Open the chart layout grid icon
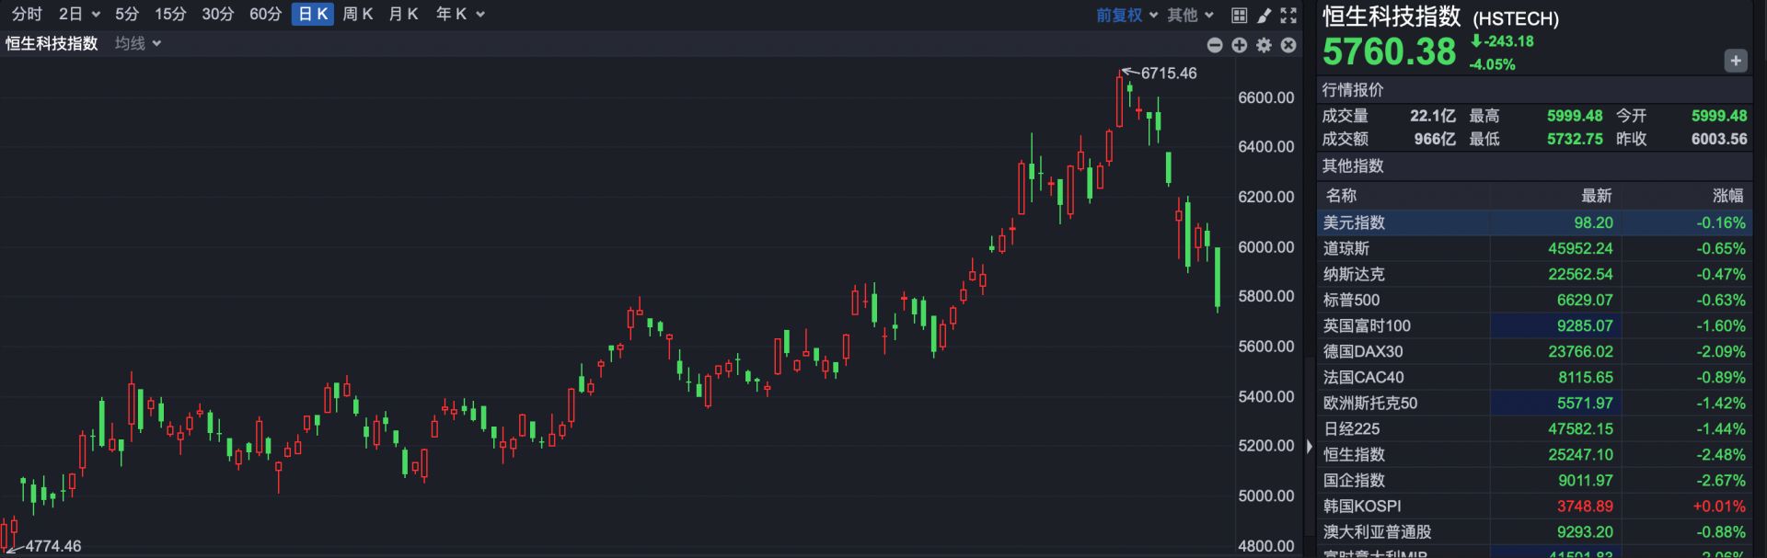1767x558 pixels. 1239,15
